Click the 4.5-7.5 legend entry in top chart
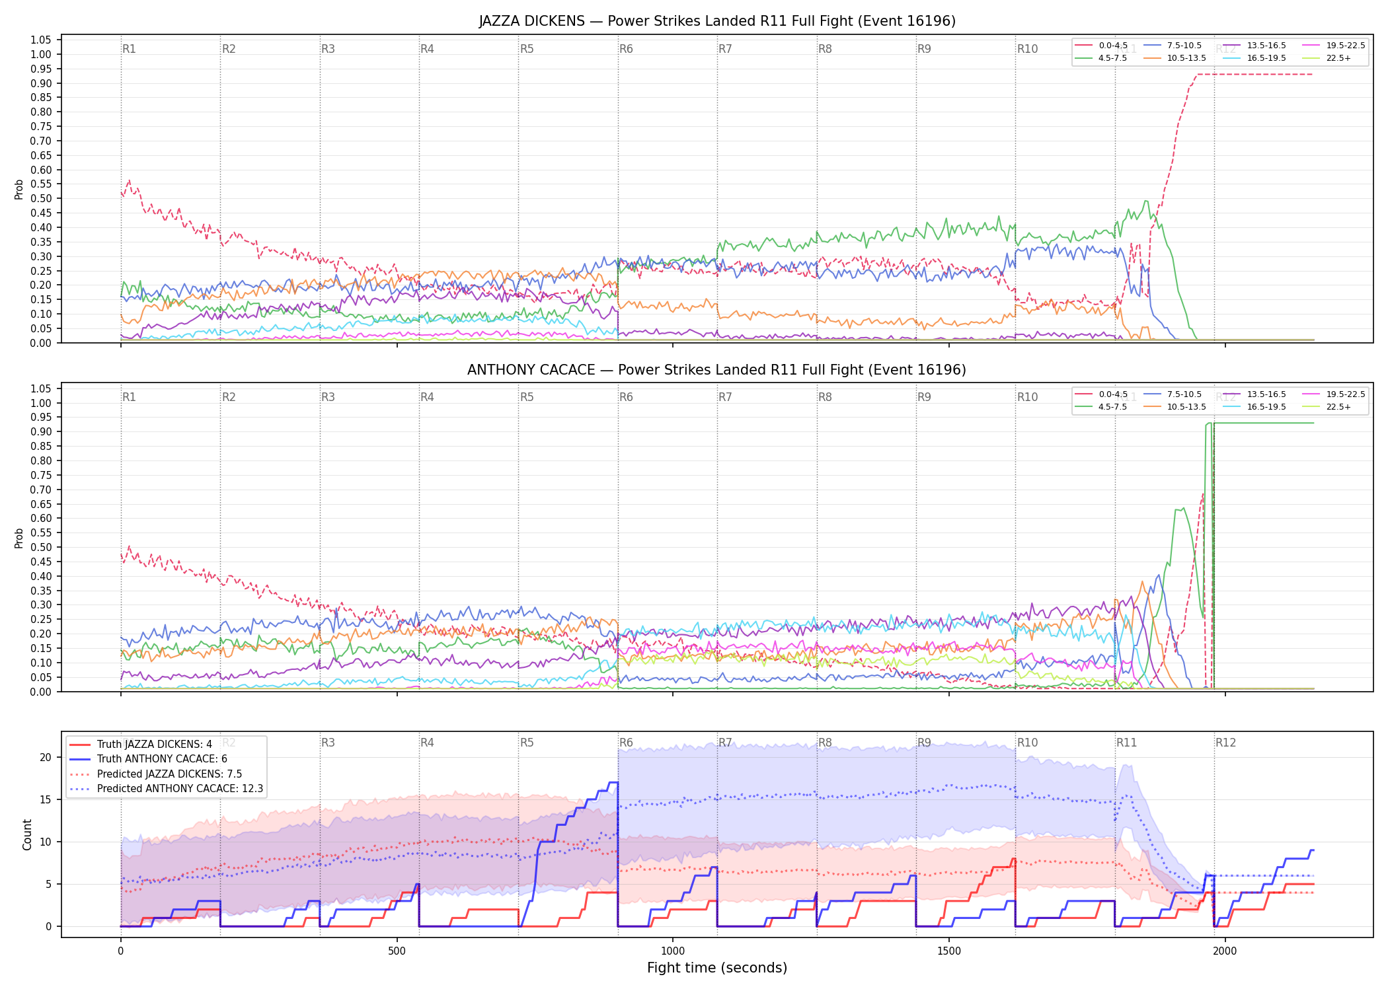 click(1102, 58)
